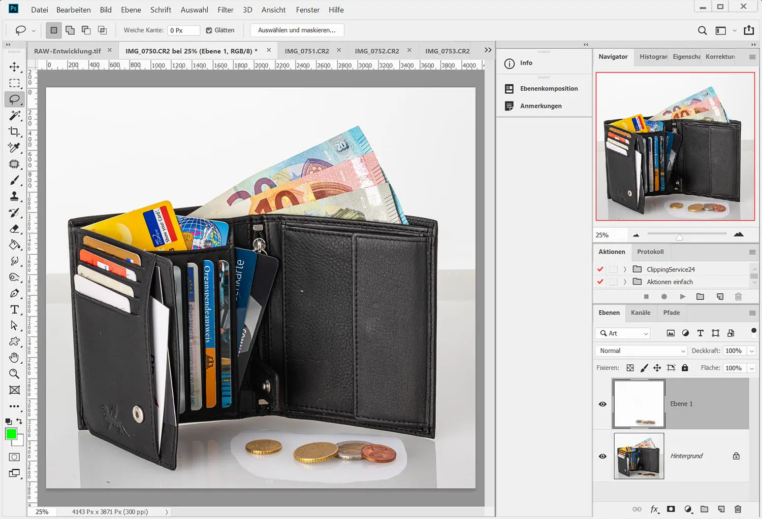Open the Normal blend mode dropdown

click(x=642, y=351)
